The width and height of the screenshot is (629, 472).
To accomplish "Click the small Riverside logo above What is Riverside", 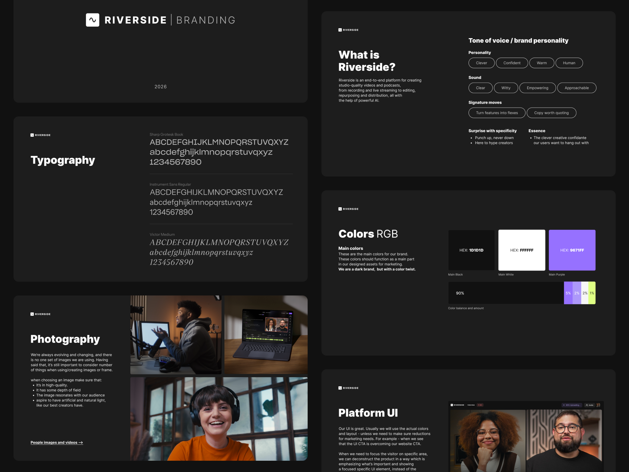I will click(349, 30).
